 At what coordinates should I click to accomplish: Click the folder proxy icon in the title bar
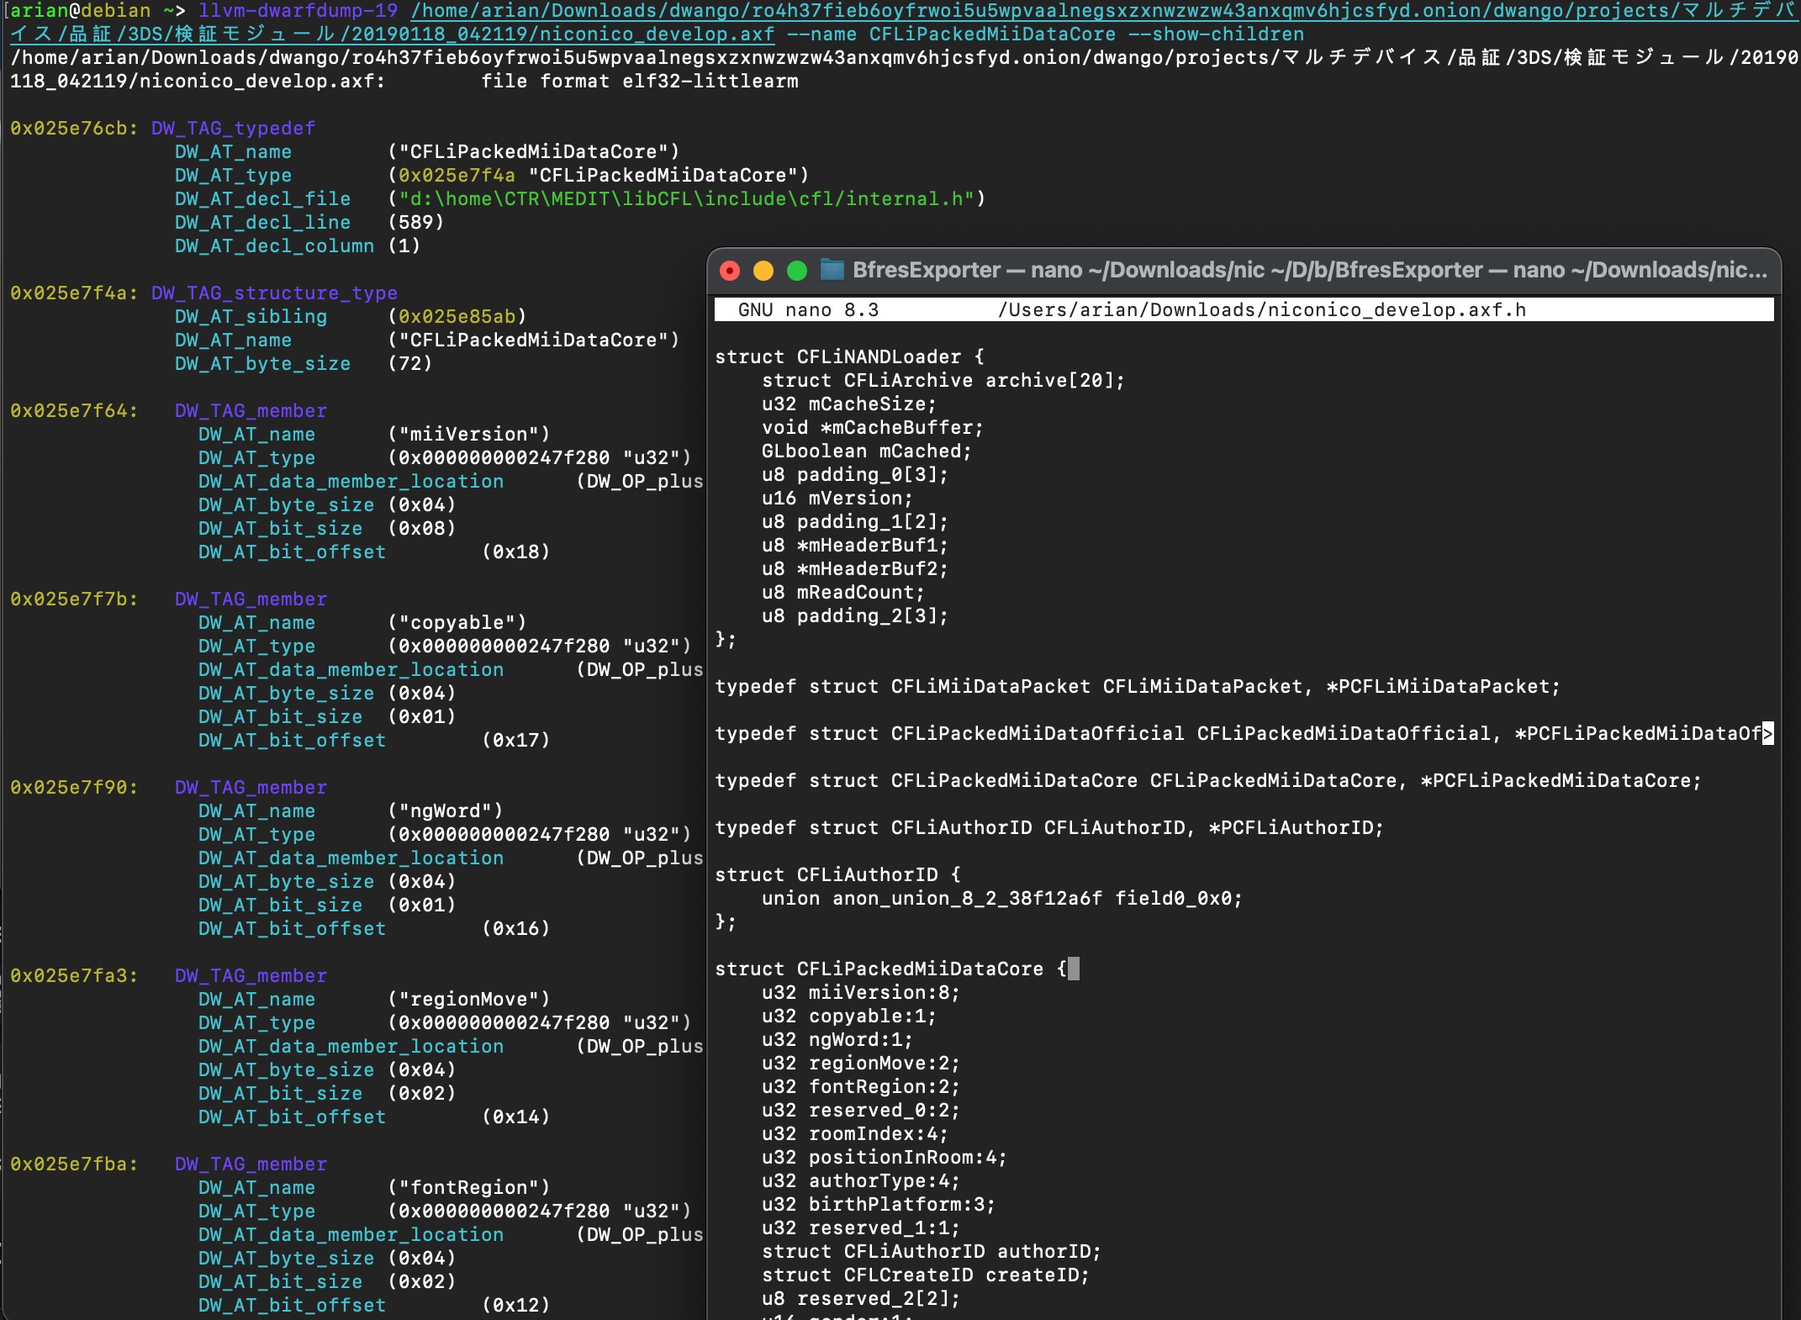pos(832,270)
